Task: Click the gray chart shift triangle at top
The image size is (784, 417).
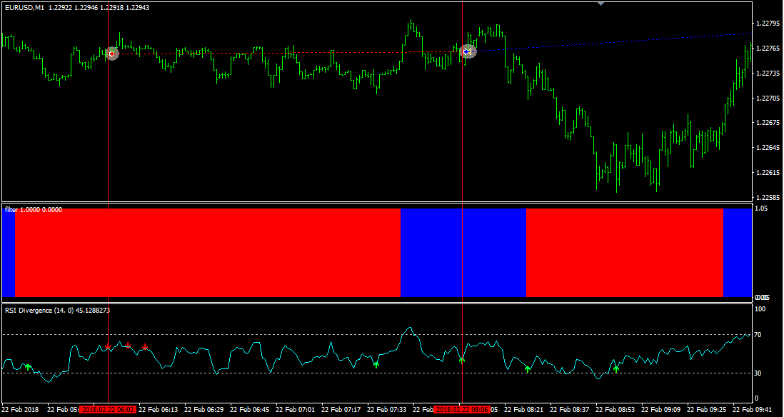Action: (x=600, y=4)
